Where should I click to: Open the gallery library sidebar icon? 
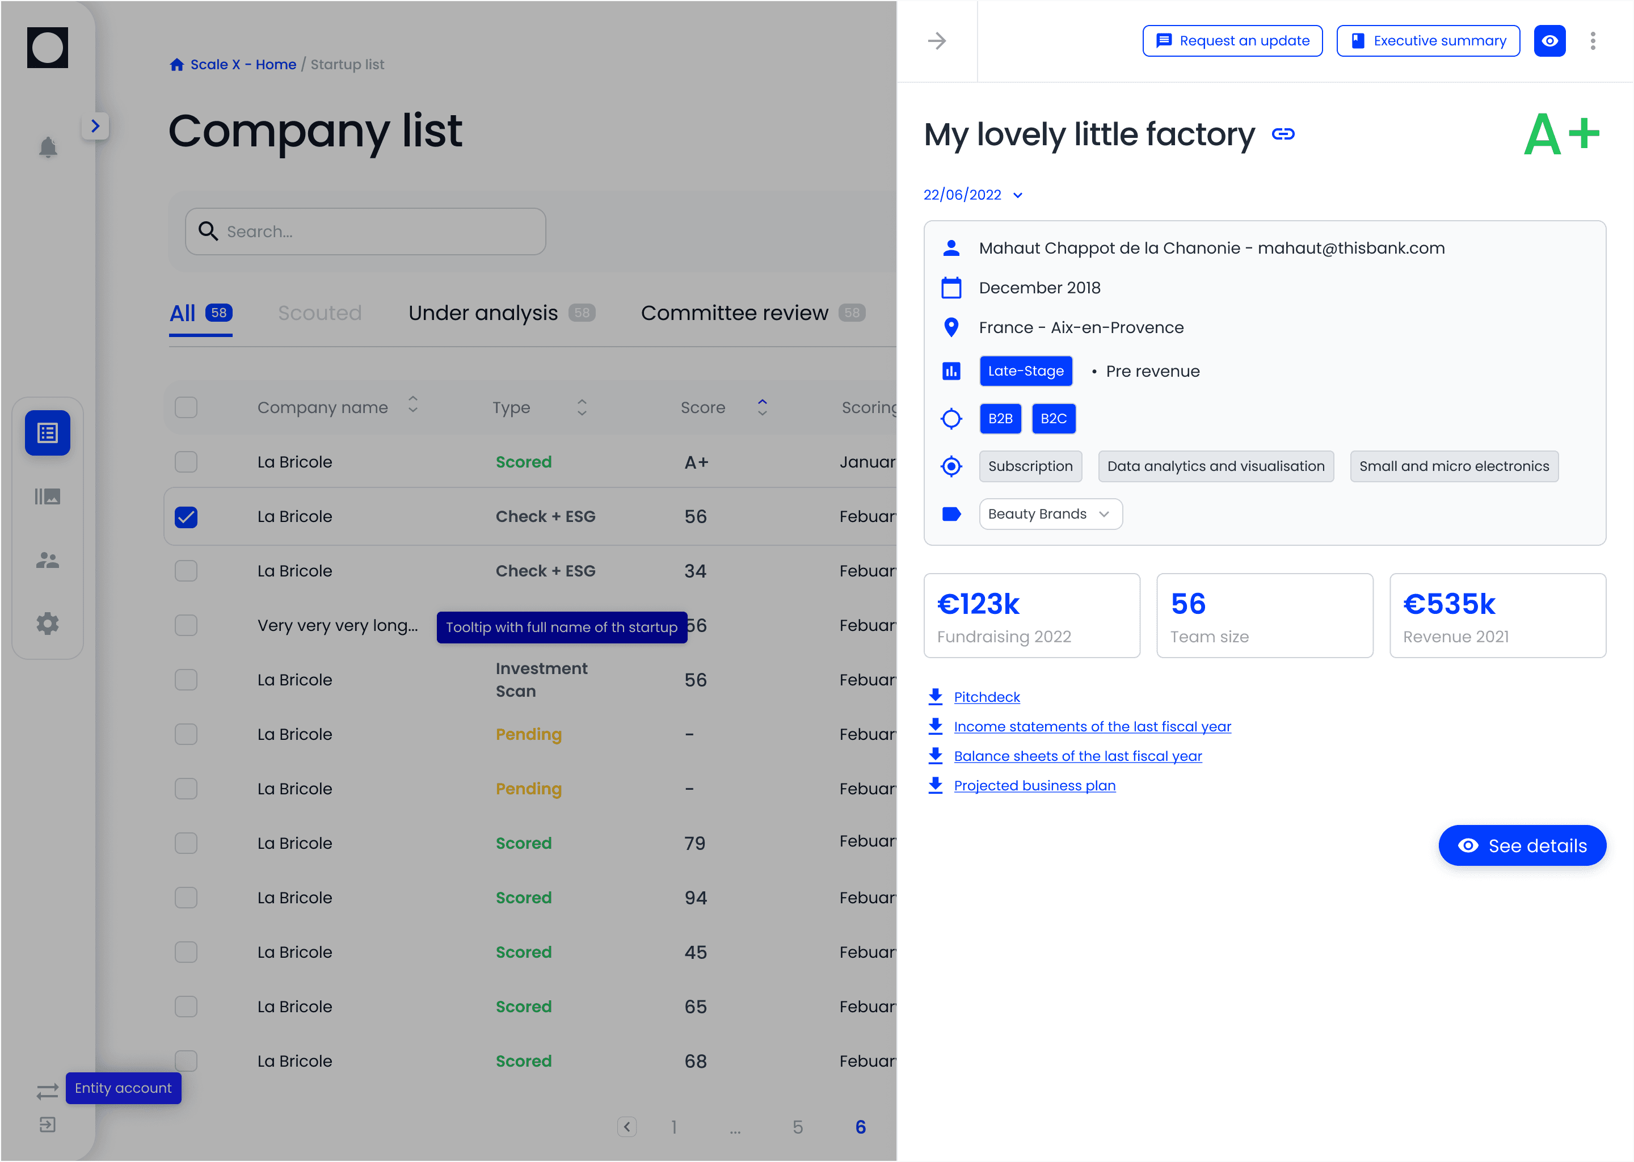coord(48,496)
